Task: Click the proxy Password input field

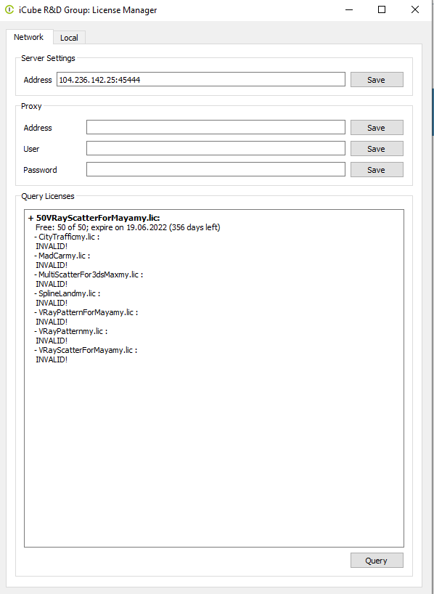Action: (x=216, y=169)
